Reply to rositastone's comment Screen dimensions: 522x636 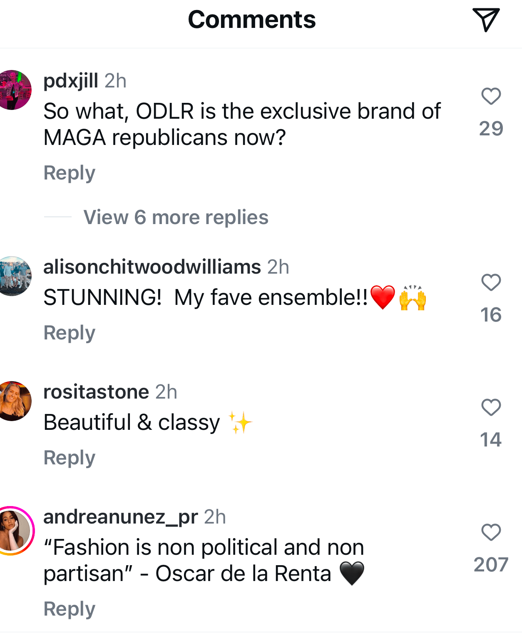(70, 458)
